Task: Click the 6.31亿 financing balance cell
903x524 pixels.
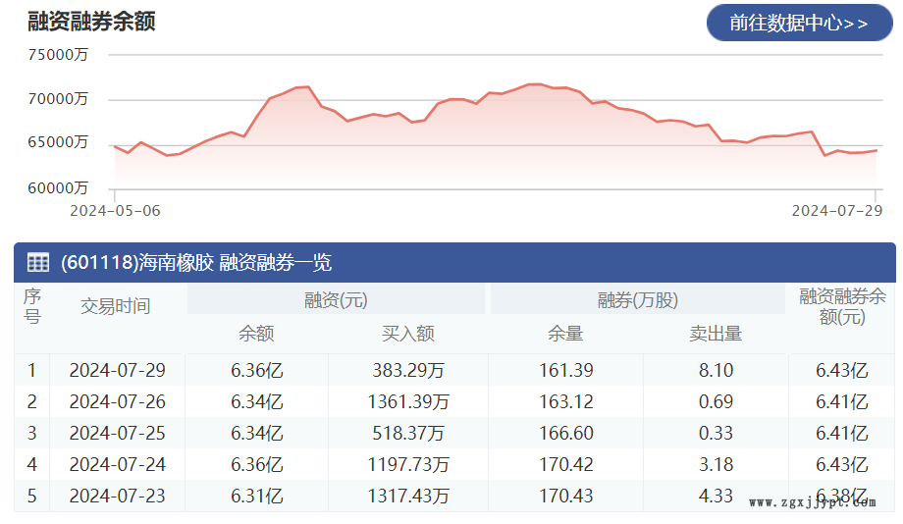Action: (x=257, y=496)
